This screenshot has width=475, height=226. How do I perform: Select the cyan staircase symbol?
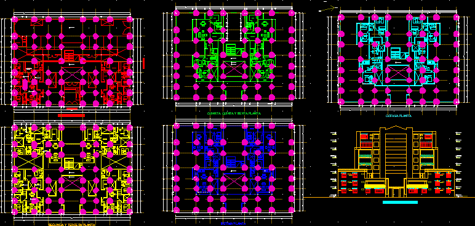point(396,54)
